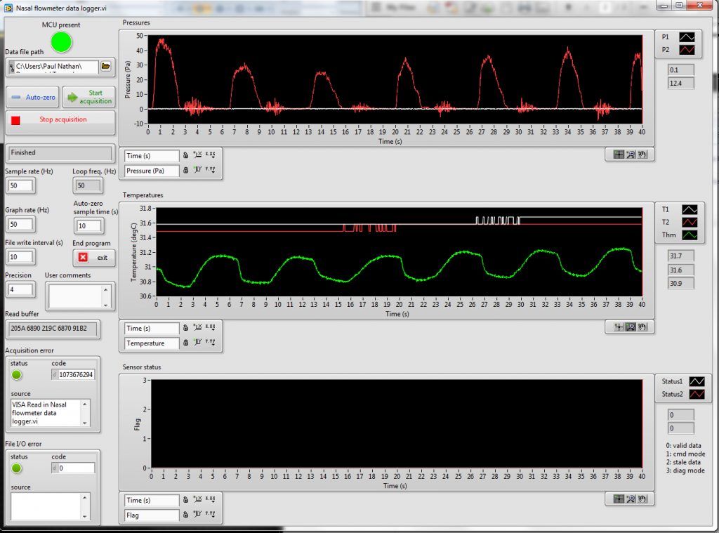Viewport: 719px width, 533px height.
Task: Toggle the autoscale lock for the Pressure (Pa) axis
Action: click(185, 170)
